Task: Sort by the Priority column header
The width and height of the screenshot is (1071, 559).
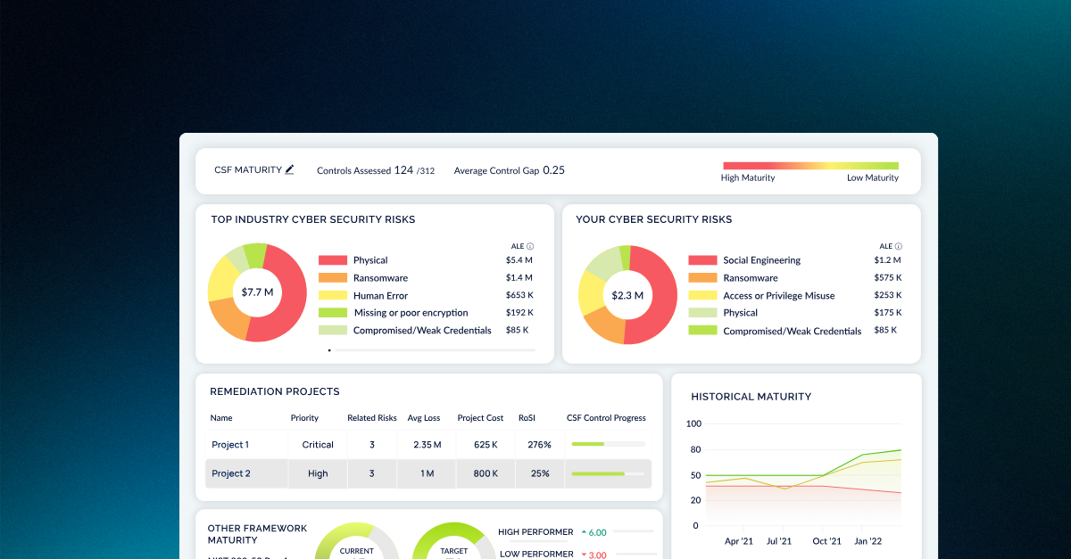Action: (x=304, y=418)
